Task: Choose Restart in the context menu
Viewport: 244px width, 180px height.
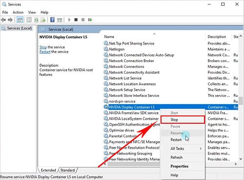Action: click(183, 140)
